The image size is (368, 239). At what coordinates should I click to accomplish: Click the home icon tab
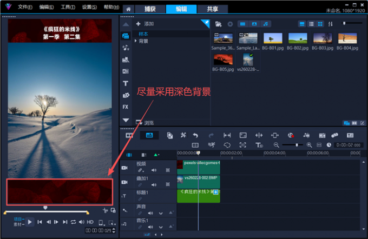[x=128, y=9]
